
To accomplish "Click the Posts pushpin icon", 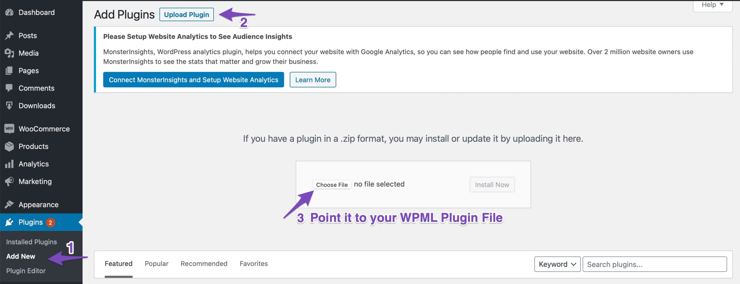I will tap(9, 35).
